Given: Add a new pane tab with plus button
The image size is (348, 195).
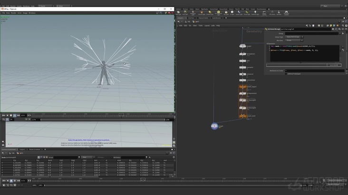Looking at the screenshot, I should 226,18.
